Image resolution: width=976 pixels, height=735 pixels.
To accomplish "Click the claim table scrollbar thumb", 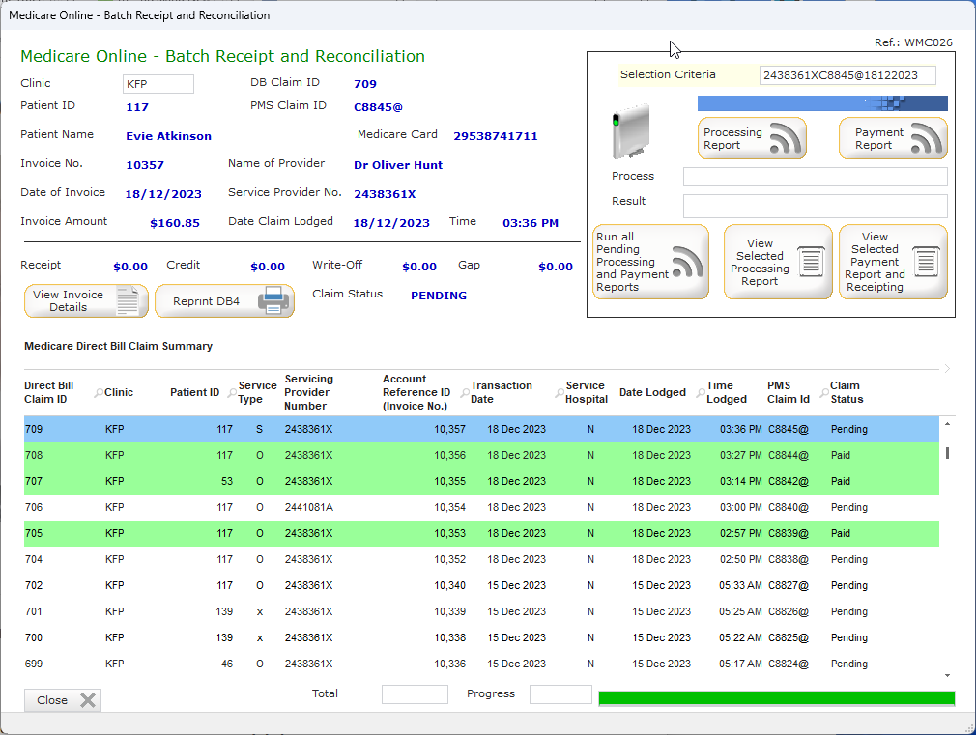I will pyautogui.click(x=947, y=453).
